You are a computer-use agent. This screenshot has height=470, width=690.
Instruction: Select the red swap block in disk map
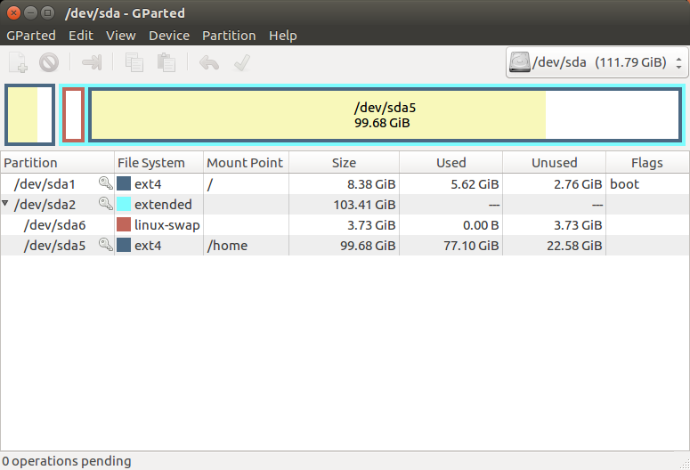point(74,116)
